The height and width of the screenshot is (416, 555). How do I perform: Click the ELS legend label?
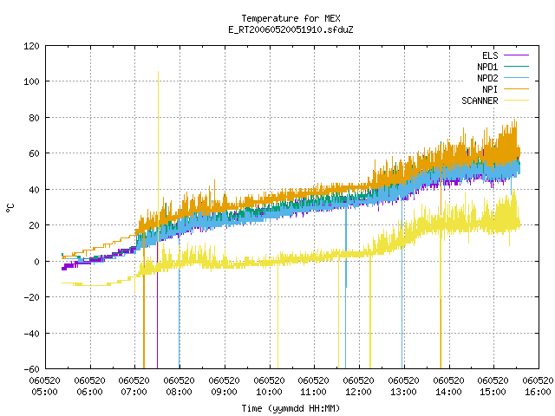point(490,55)
